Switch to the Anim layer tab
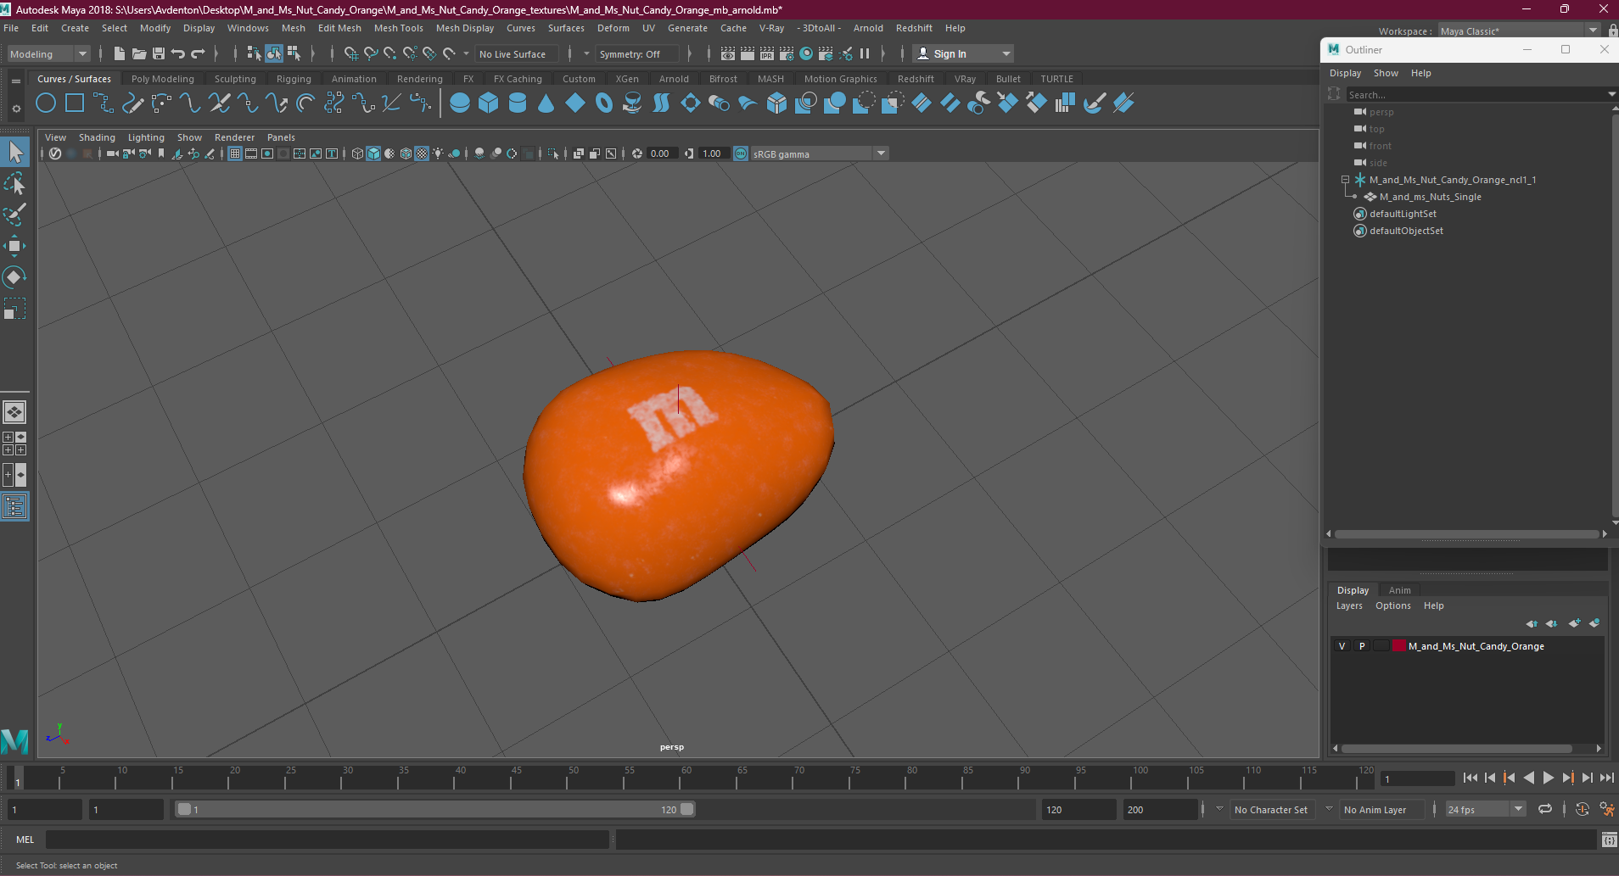1619x876 pixels. [1399, 590]
